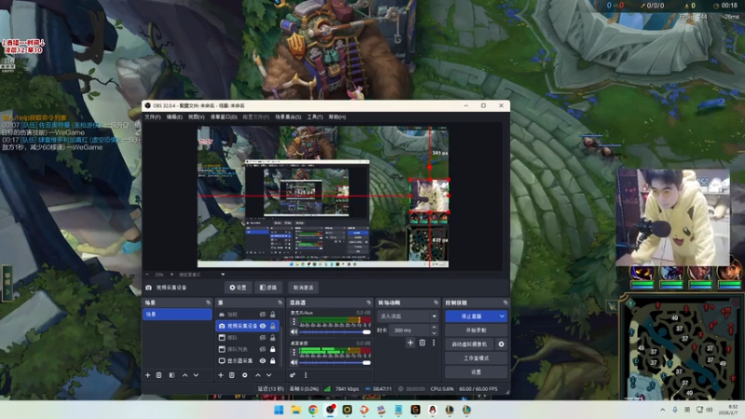Open the Scene Collection menu

pos(288,117)
